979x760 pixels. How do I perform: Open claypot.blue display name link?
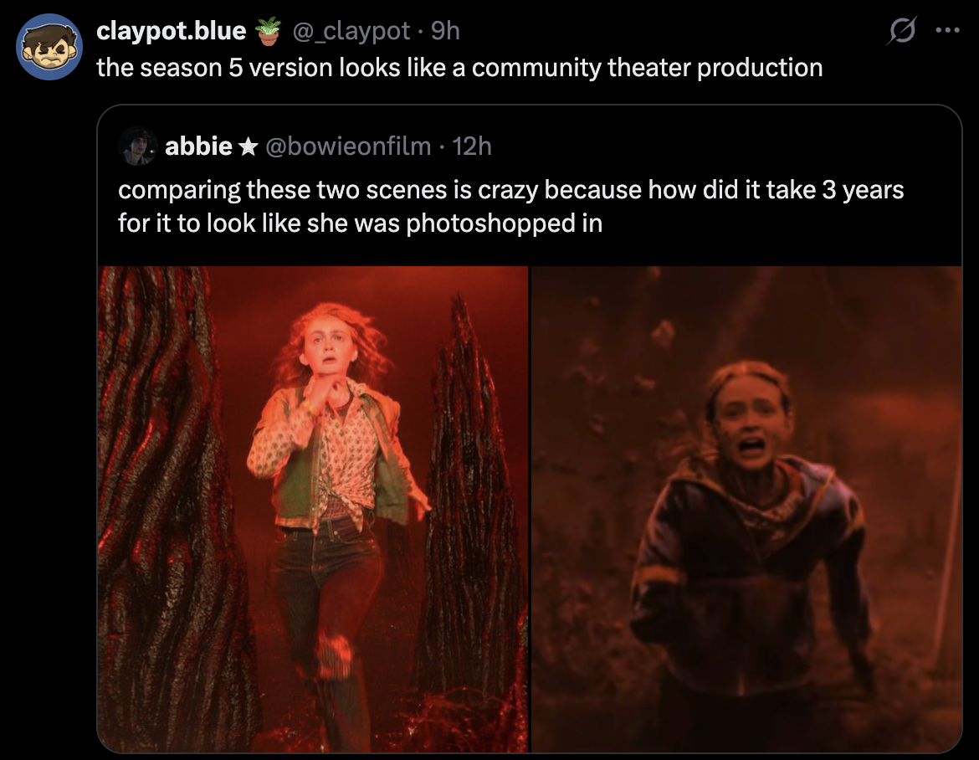tap(171, 31)
